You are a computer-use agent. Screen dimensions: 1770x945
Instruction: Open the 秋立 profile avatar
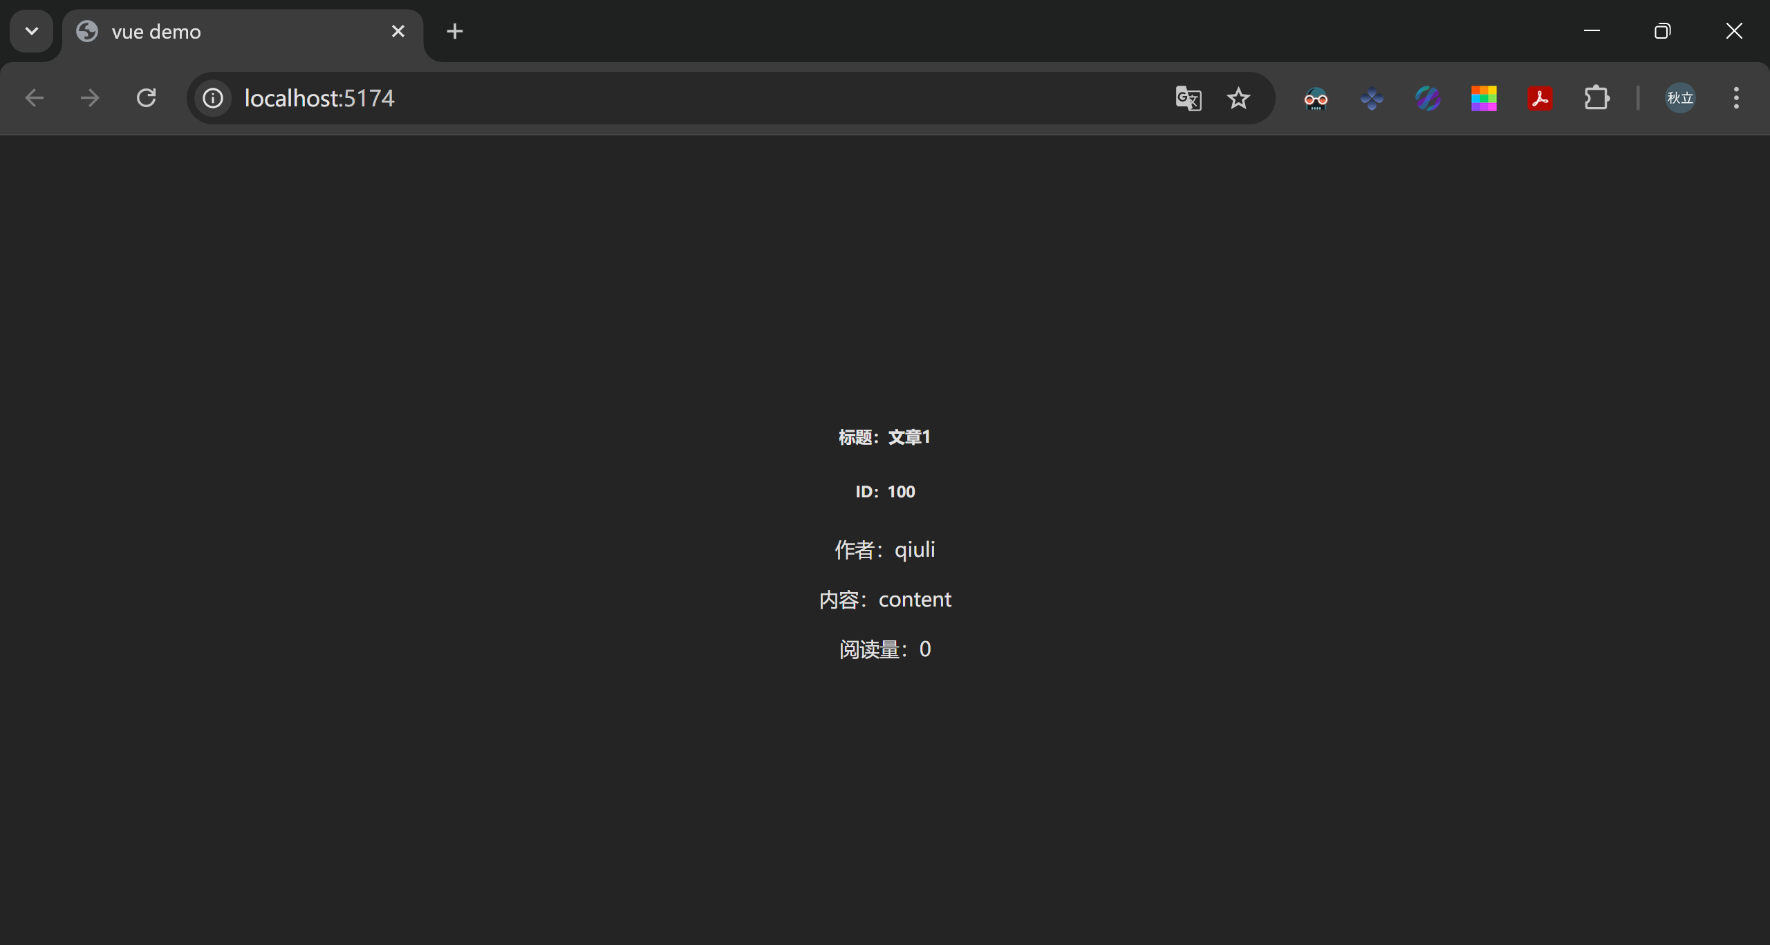tap(1680, 98)
